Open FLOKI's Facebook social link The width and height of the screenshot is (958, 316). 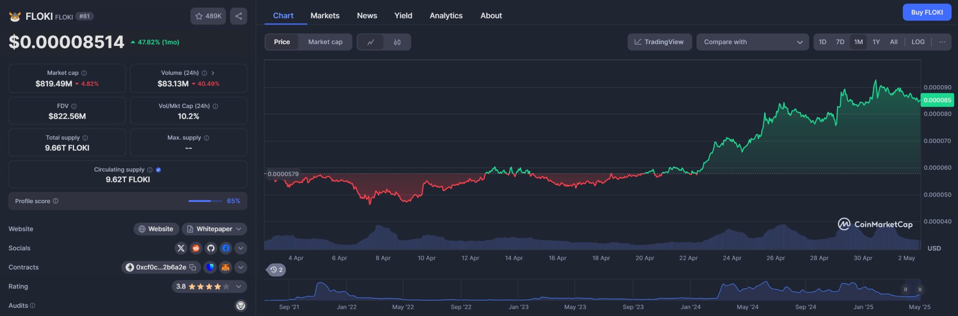(x=226, y=248)
